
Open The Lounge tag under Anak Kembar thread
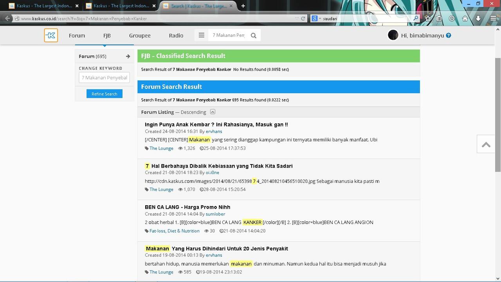tap(161, 148)
